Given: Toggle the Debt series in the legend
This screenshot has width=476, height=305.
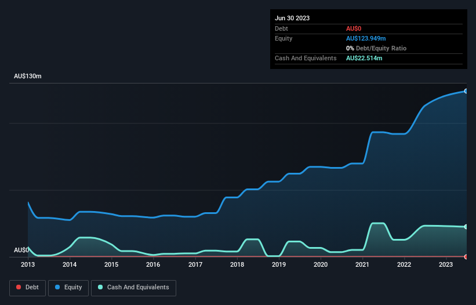Looking at the screenshot, I should 28,288.
